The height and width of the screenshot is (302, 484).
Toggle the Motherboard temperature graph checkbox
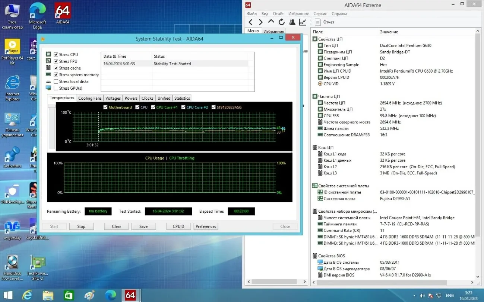point(105,107)
